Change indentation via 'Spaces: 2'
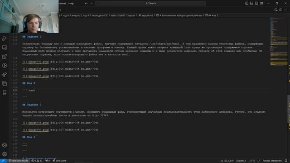Viewport: 290px width, 163px height. pos(241,161)
